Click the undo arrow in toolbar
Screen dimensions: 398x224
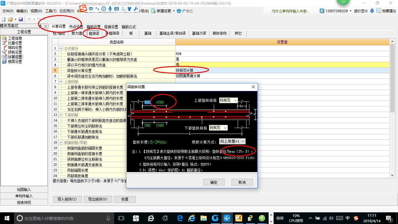29,19
